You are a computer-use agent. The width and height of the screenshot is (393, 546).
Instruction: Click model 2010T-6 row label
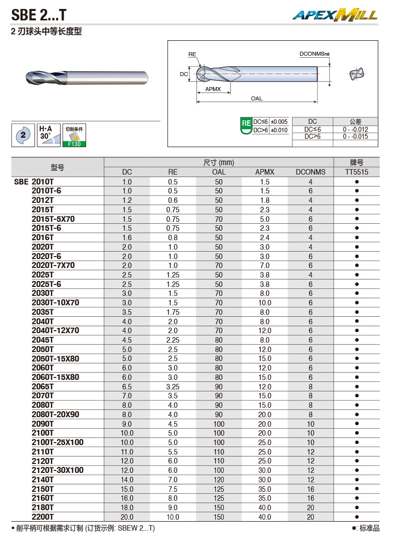(46, 191)
